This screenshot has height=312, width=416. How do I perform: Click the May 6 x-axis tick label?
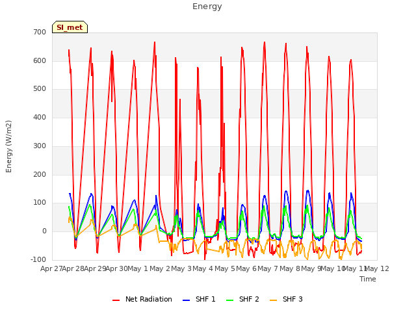coord(246,268)
